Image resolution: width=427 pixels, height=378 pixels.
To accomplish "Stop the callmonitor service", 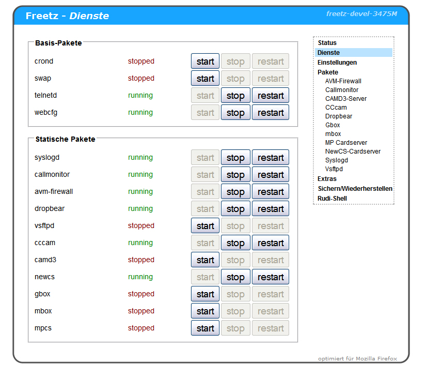I will 235,175.
